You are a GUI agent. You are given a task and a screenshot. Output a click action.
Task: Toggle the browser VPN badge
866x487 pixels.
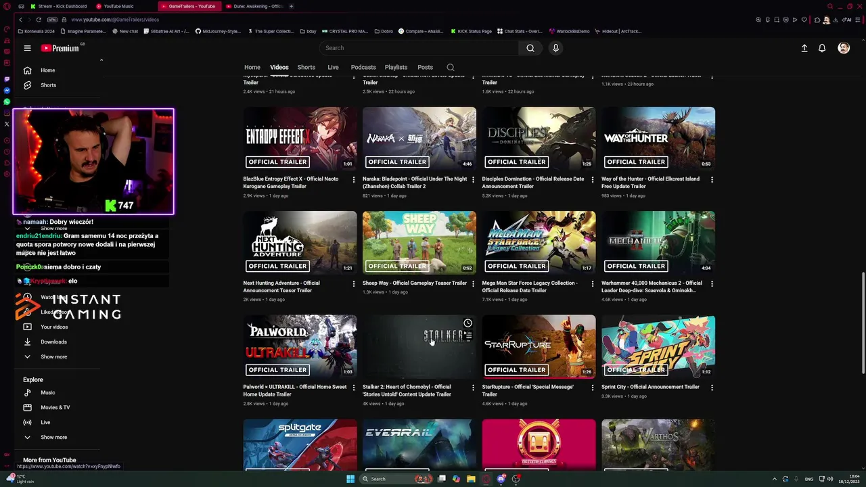pyautogui.click(x=52, y=20)
